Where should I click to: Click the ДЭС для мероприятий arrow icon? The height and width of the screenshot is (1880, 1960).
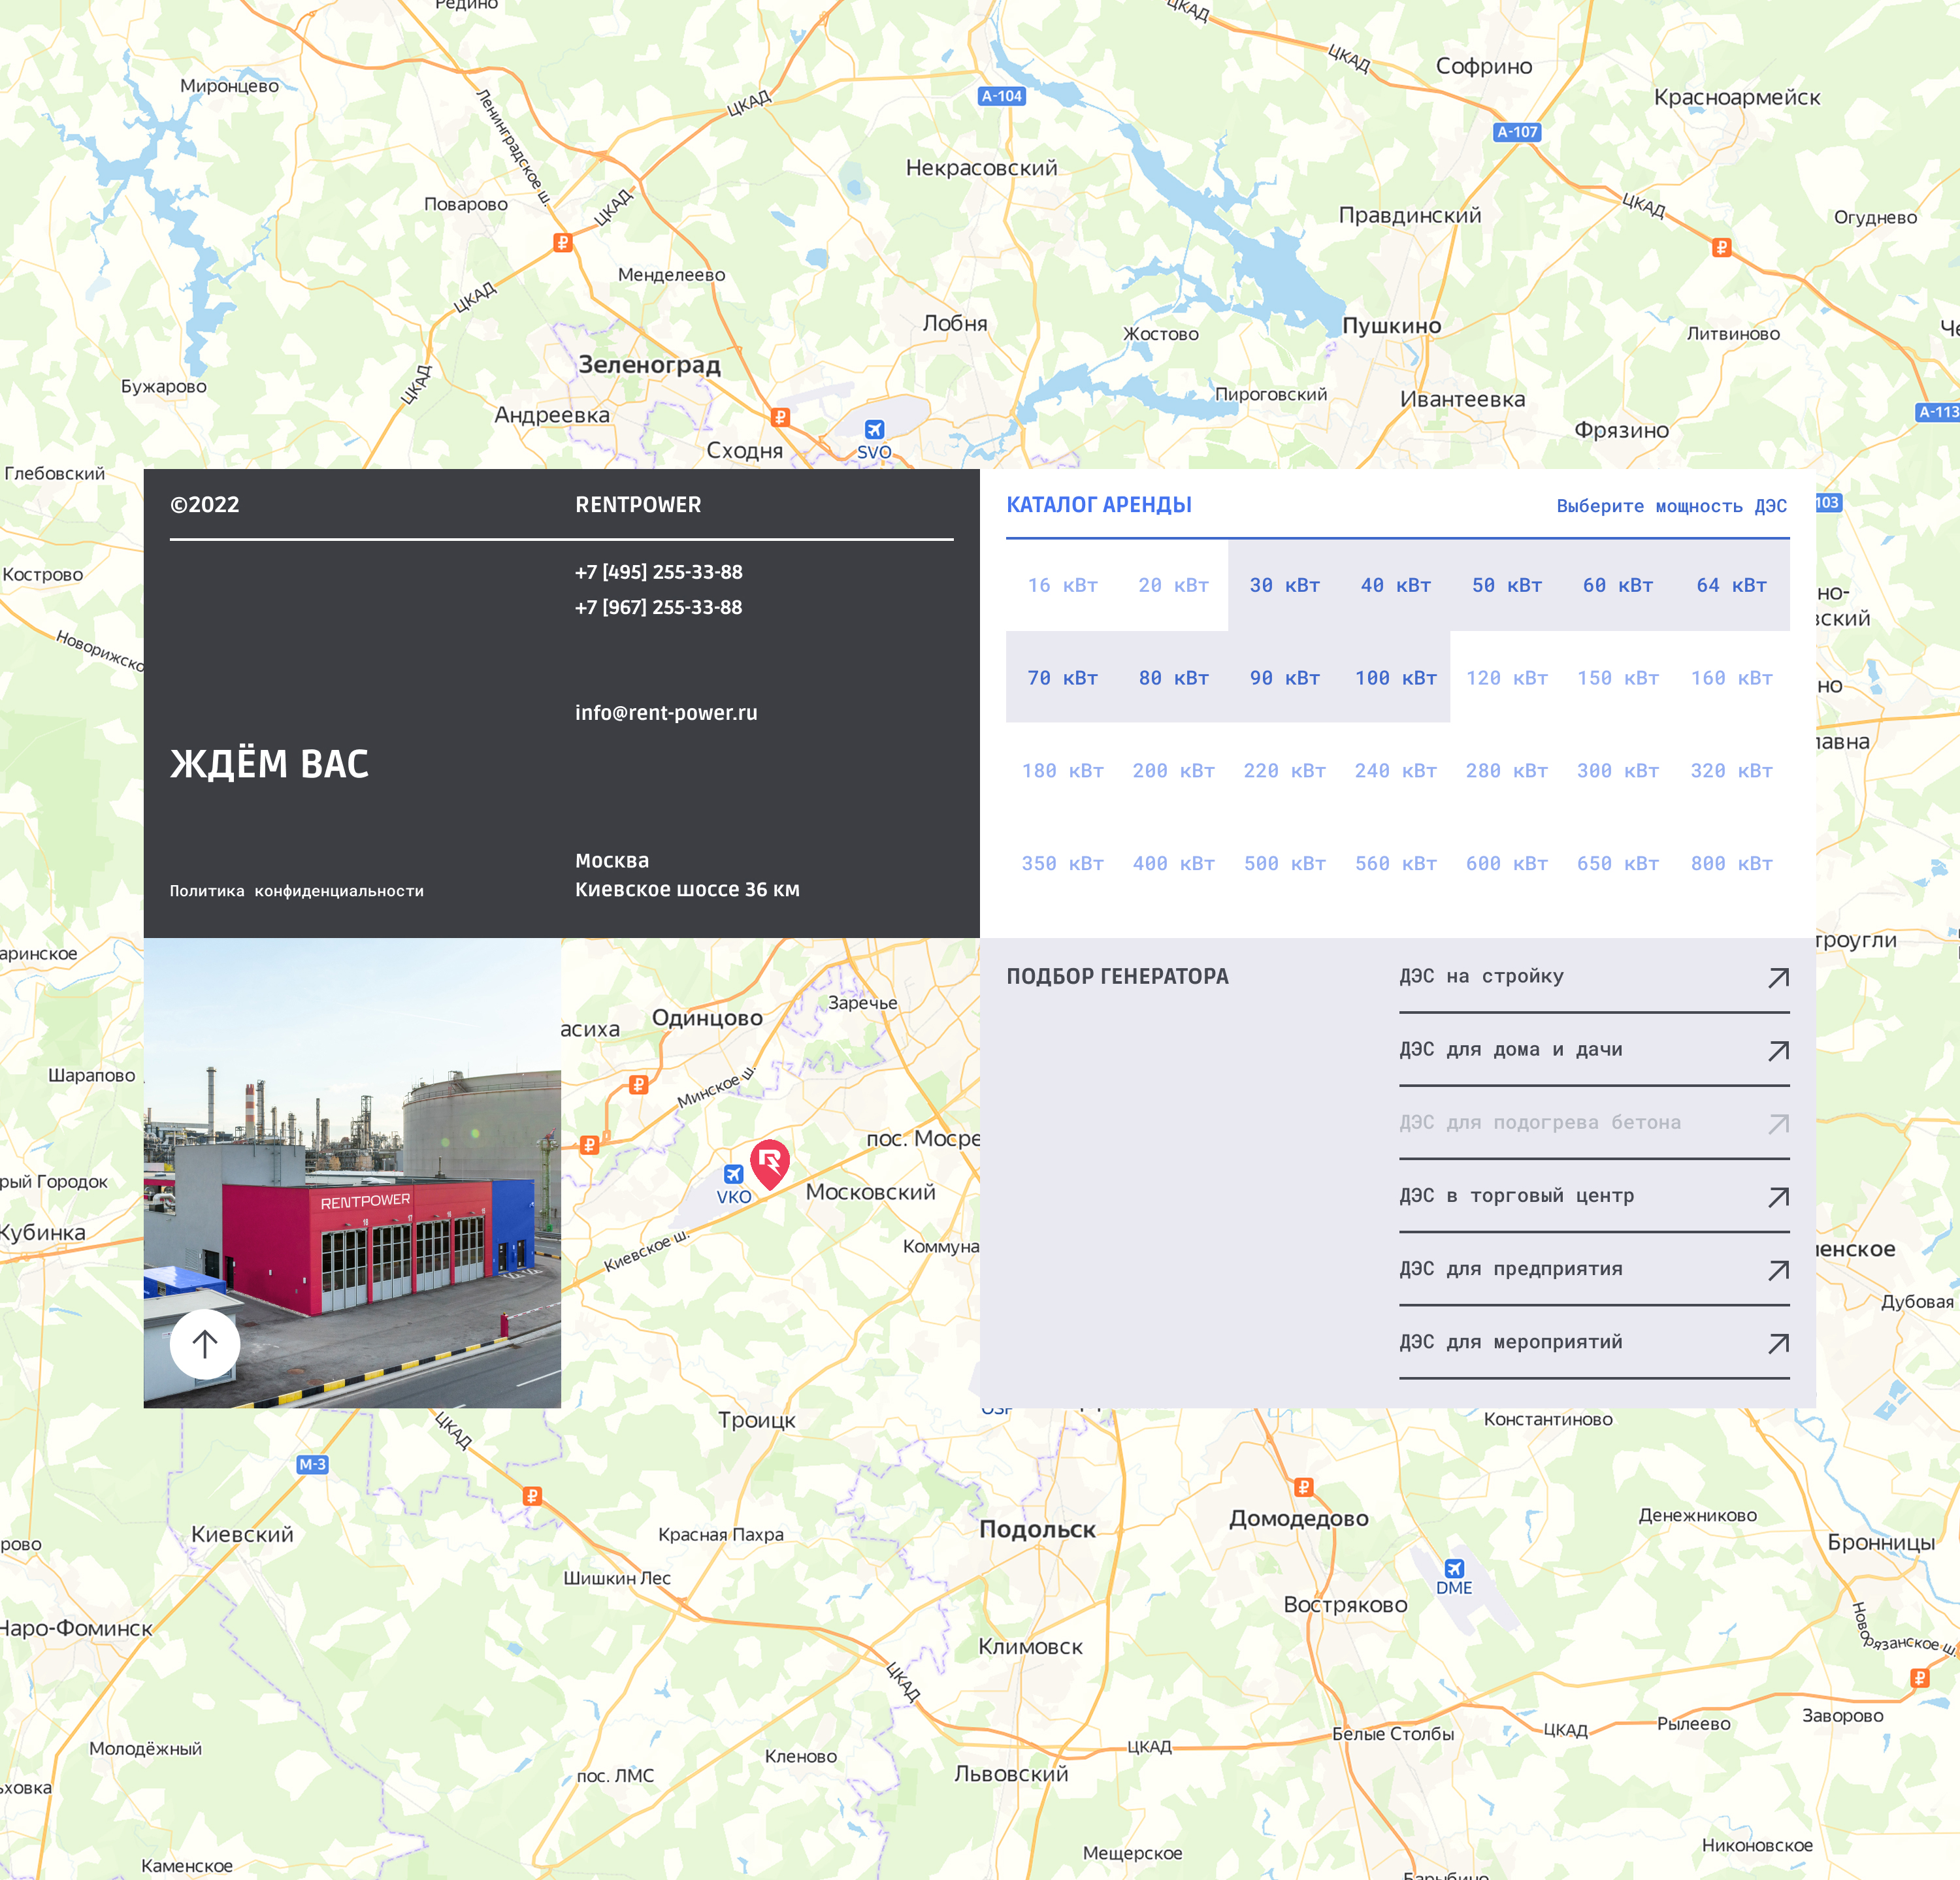[1778, 1343]
